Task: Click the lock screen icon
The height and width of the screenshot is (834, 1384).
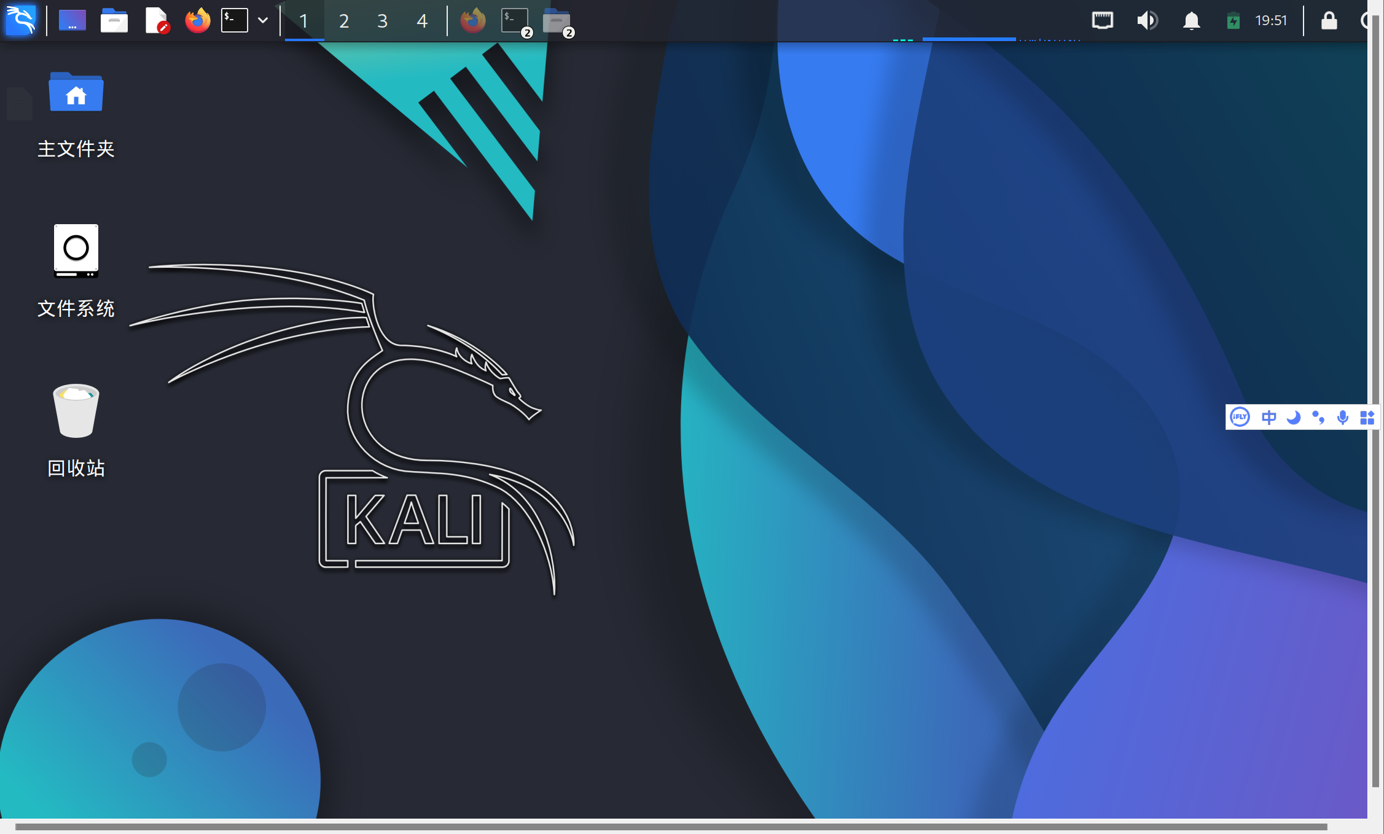Action: 1329,20
